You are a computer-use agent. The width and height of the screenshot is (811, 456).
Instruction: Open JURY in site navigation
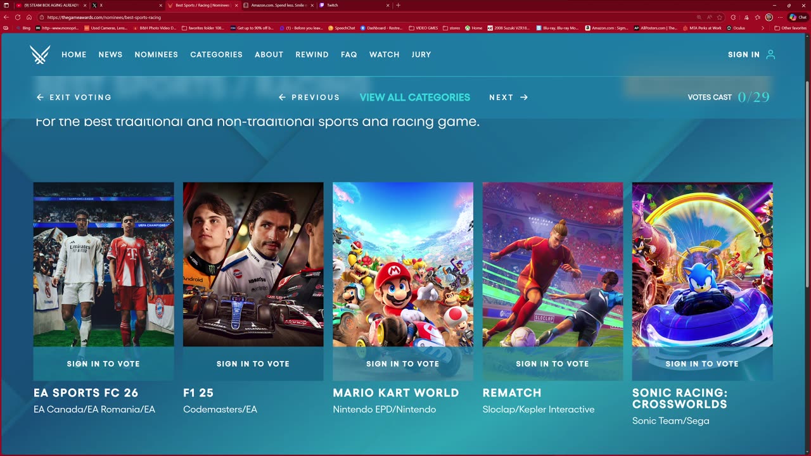(421, 54)
